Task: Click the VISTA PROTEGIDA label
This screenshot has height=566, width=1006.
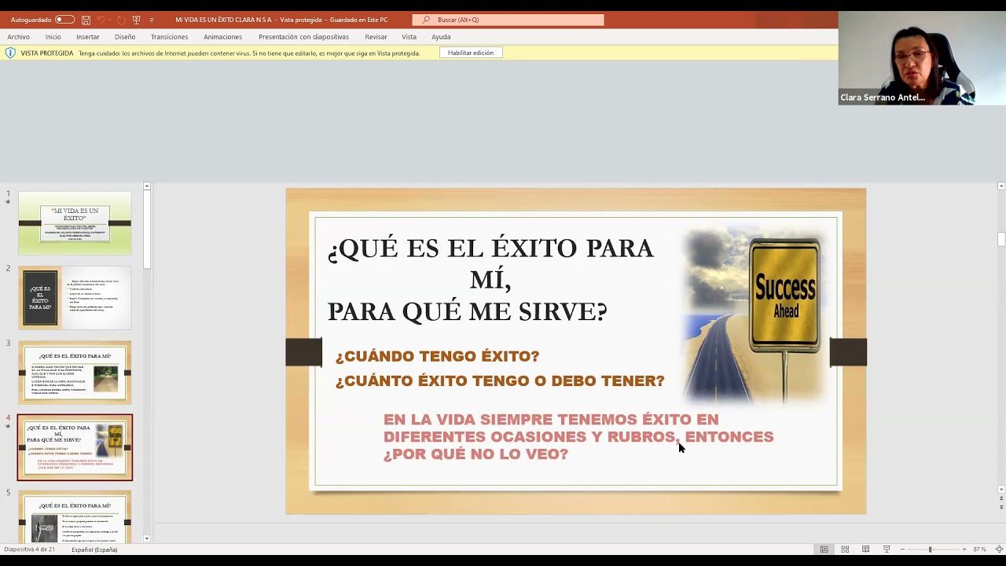Action: point(47,53)
